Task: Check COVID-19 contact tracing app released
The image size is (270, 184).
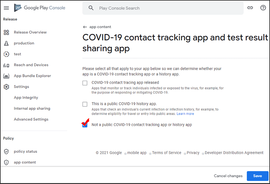Action: (x=85, y=83)
